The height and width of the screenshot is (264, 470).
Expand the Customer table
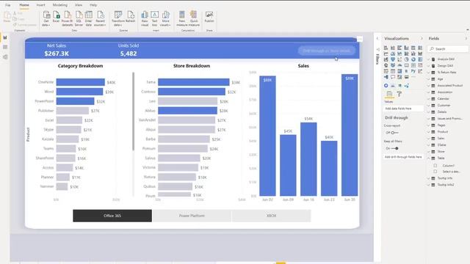pyautogui.click(x=429, y=106)
